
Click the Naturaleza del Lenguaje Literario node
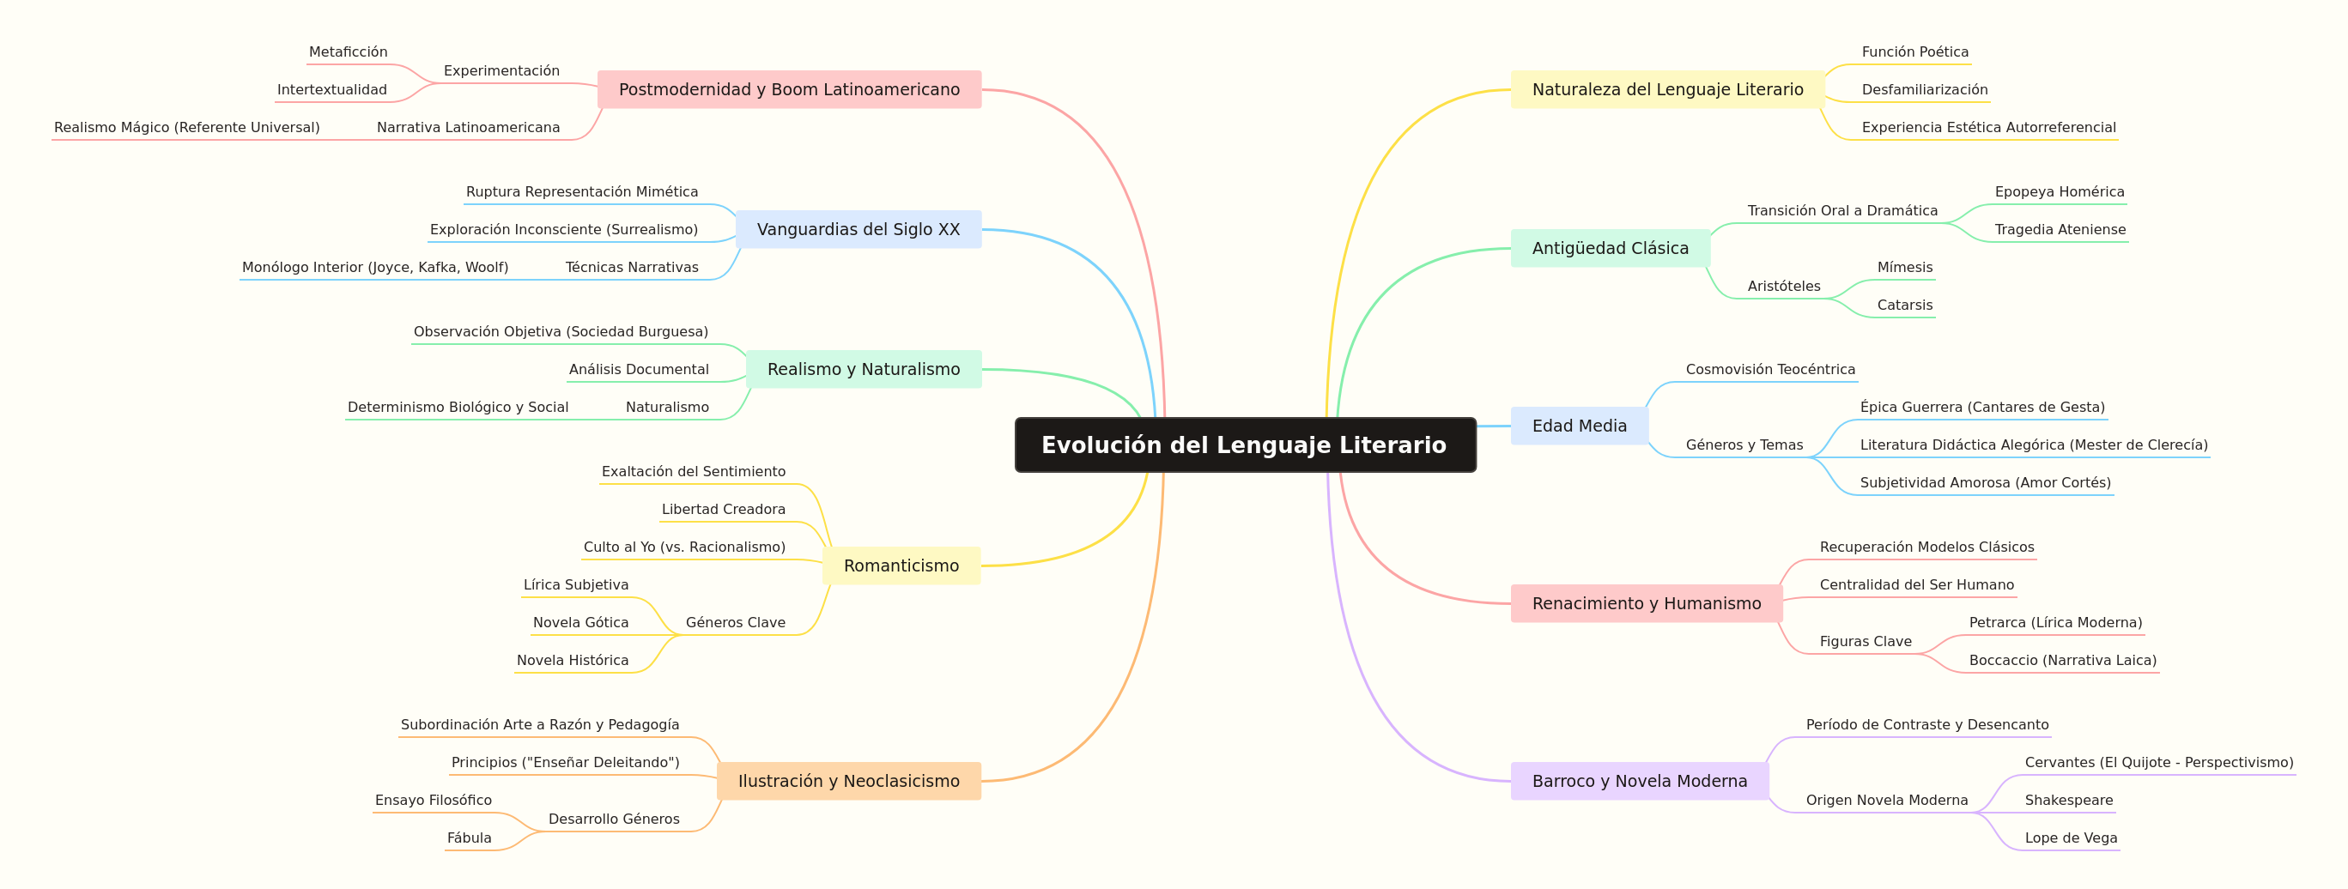point(1668,89)
